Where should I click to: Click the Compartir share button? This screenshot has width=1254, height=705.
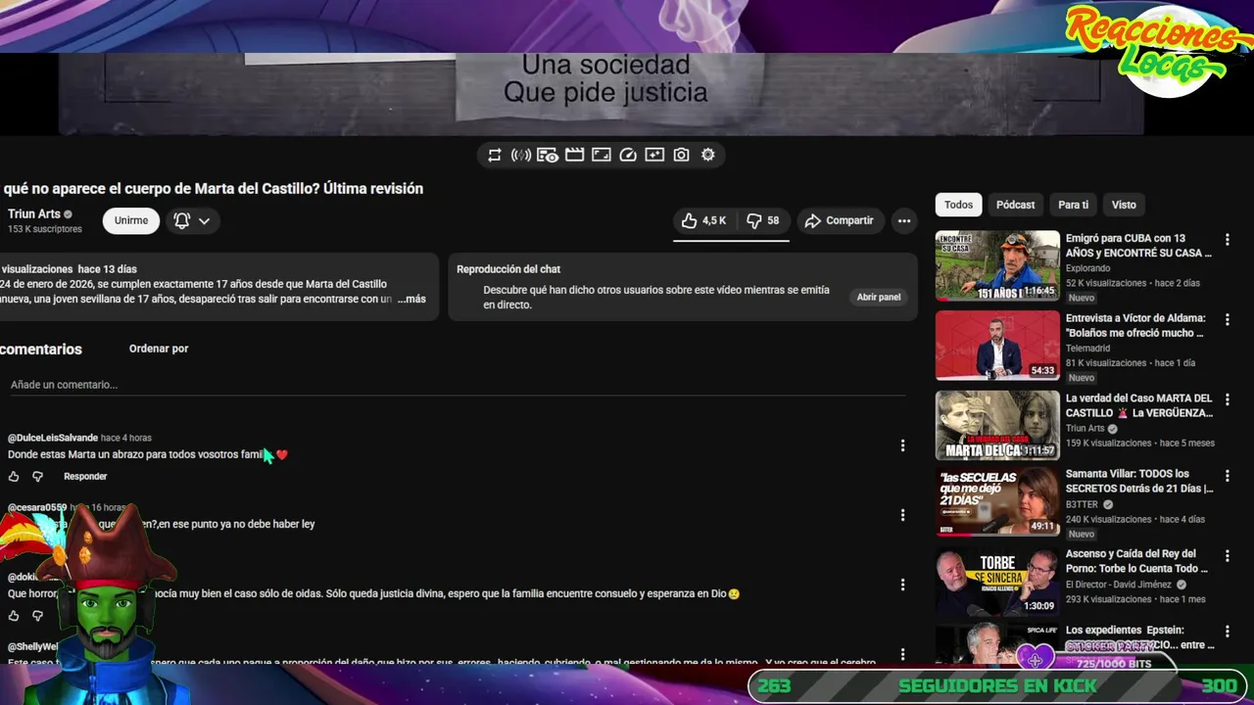point(840,221)
